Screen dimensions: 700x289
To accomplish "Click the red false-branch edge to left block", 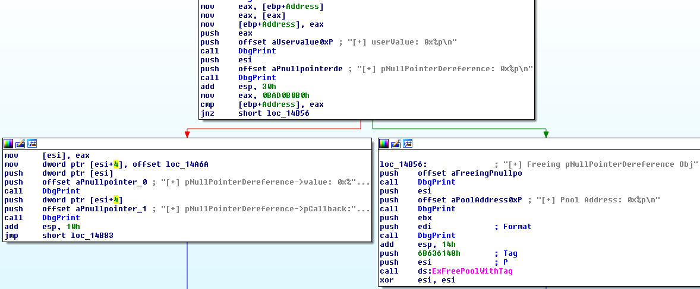I will point(273,129).
